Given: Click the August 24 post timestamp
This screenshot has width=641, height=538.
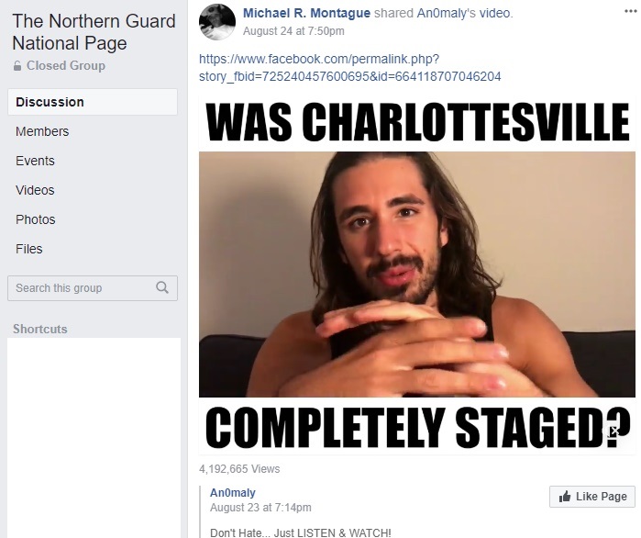Looking at the screenshot, I should [293, 31].
